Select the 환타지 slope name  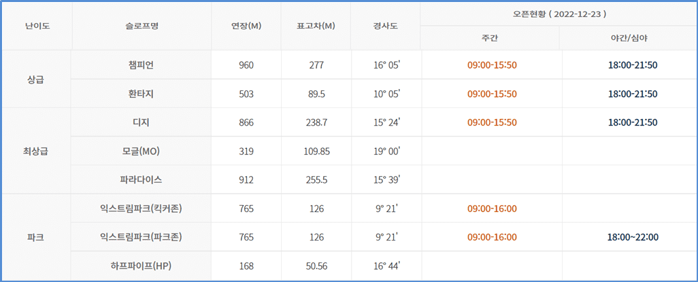tap(142, 94)
